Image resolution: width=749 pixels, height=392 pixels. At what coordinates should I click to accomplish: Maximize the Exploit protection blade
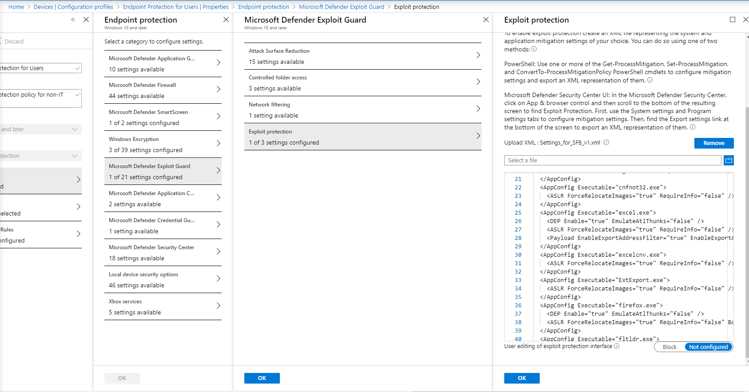point(733,20)
